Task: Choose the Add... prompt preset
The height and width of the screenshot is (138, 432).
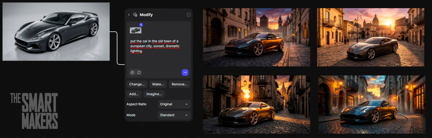Action: pos(134,94)
